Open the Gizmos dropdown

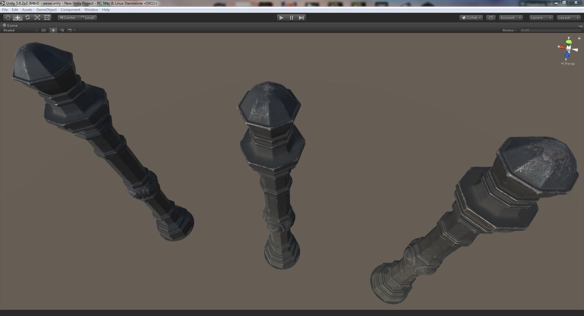click(509, 30)
